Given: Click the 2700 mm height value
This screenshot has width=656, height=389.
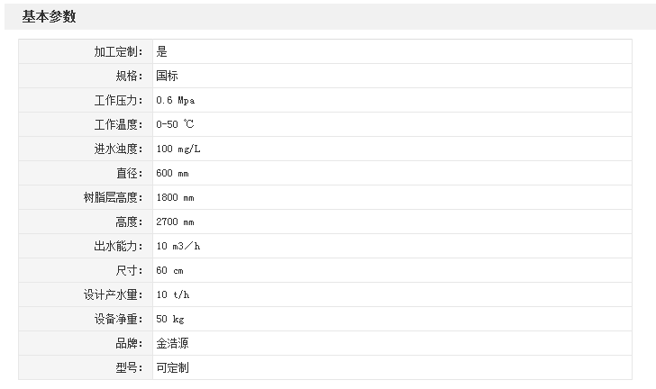Looking at the screenshot, I should coord(175,222).
